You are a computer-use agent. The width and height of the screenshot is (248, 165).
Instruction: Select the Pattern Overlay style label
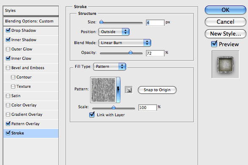(25, 124)
